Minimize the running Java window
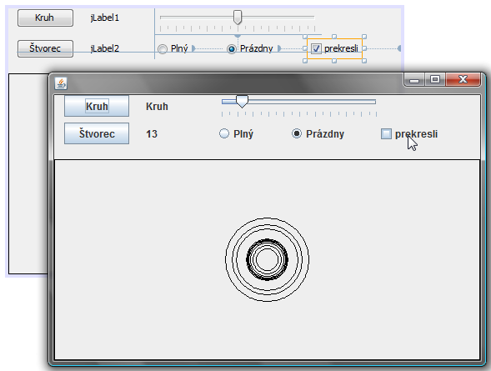This screenshot has width=491, height=371. (414, 80)
